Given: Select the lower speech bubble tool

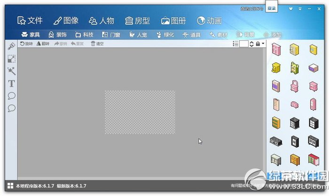Looking at the screenshot, I should [x=11, y=108].
